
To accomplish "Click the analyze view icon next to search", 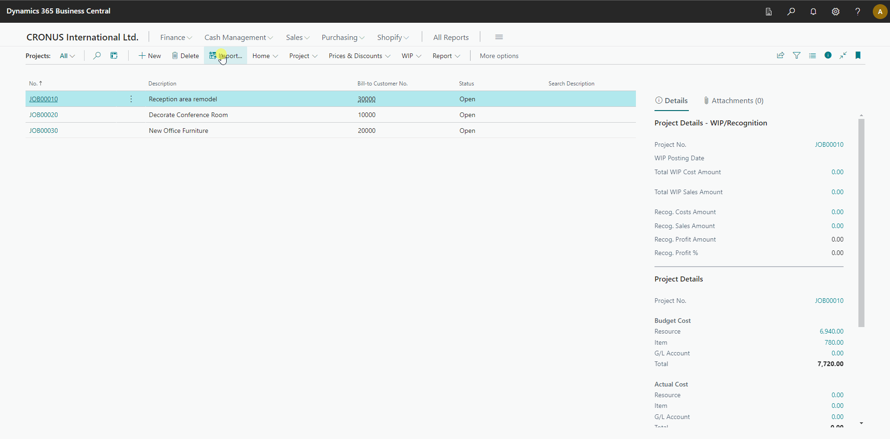I will (114, 56).
